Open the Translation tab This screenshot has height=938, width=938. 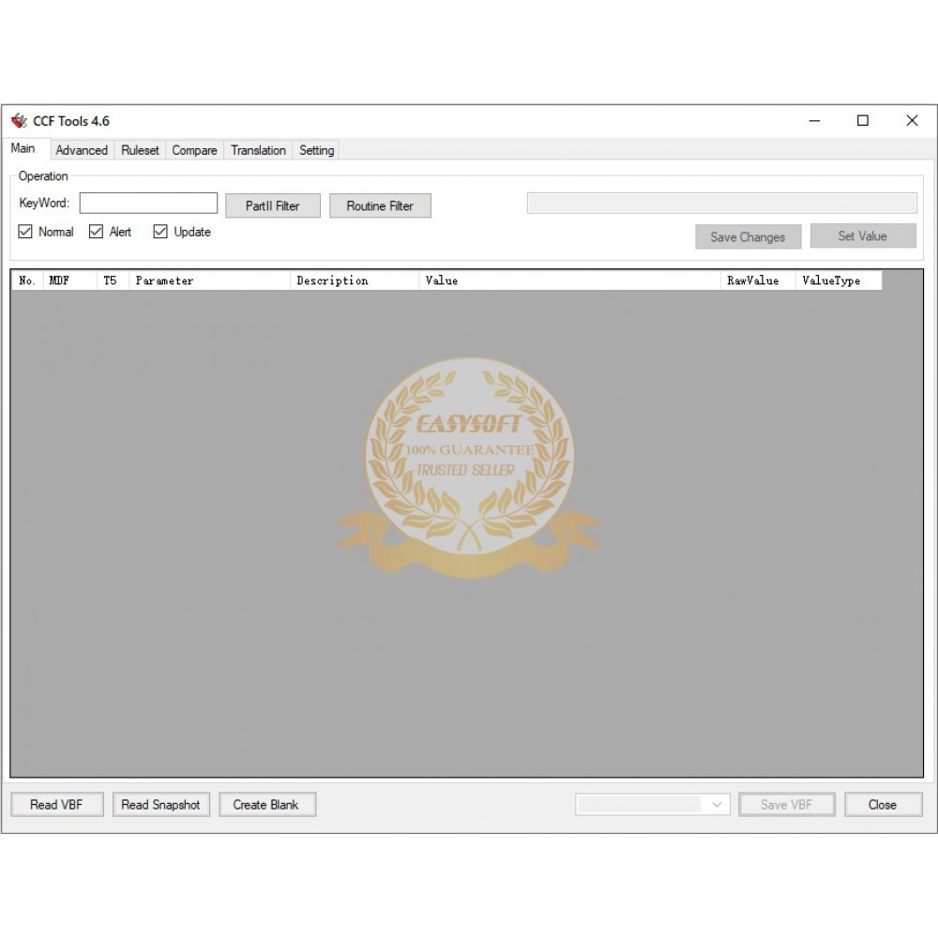259,150
